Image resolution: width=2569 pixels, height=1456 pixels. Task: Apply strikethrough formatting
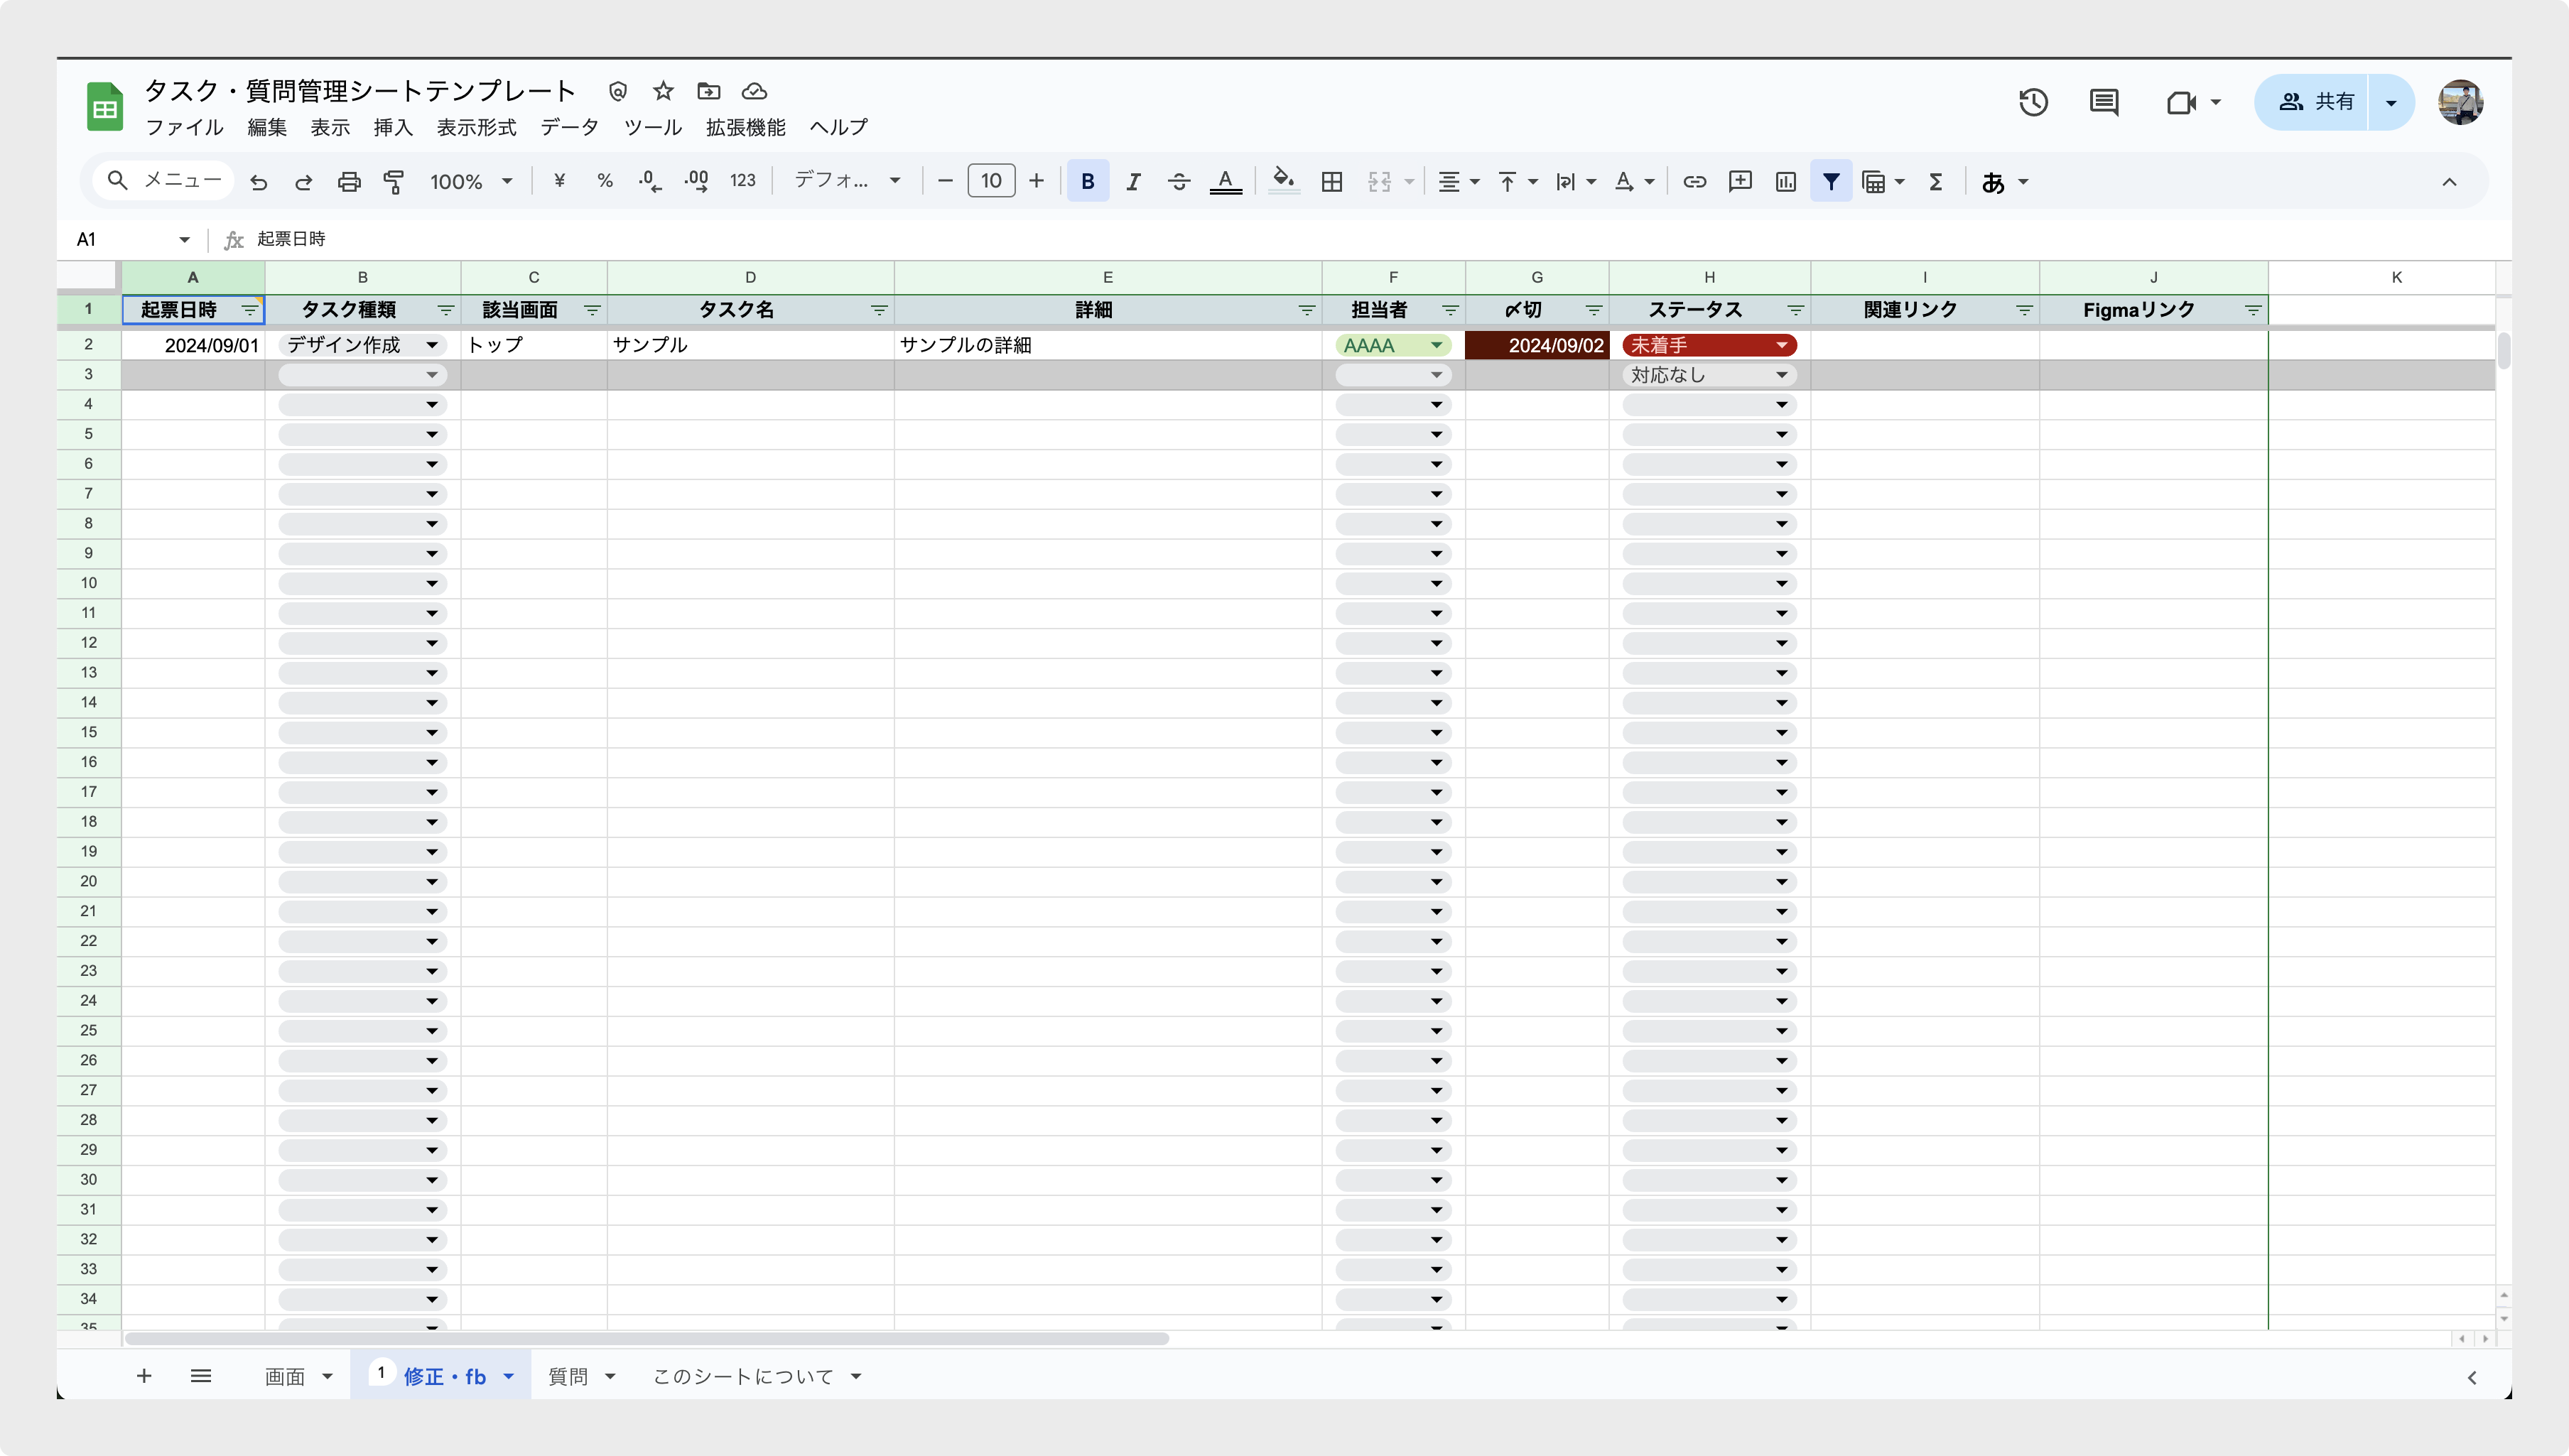(1179, 182)
